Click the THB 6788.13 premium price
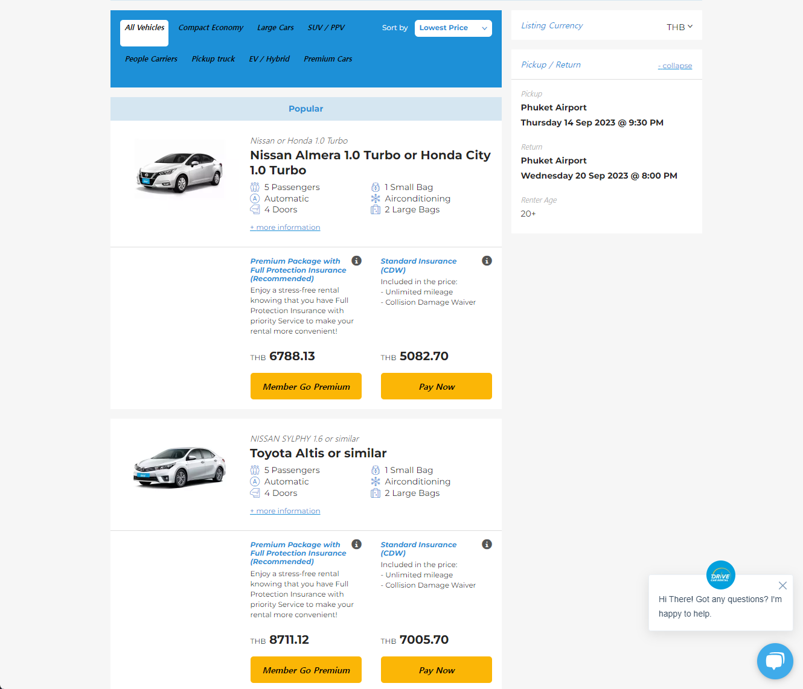The image size is (803, 689). coord(283,356)
